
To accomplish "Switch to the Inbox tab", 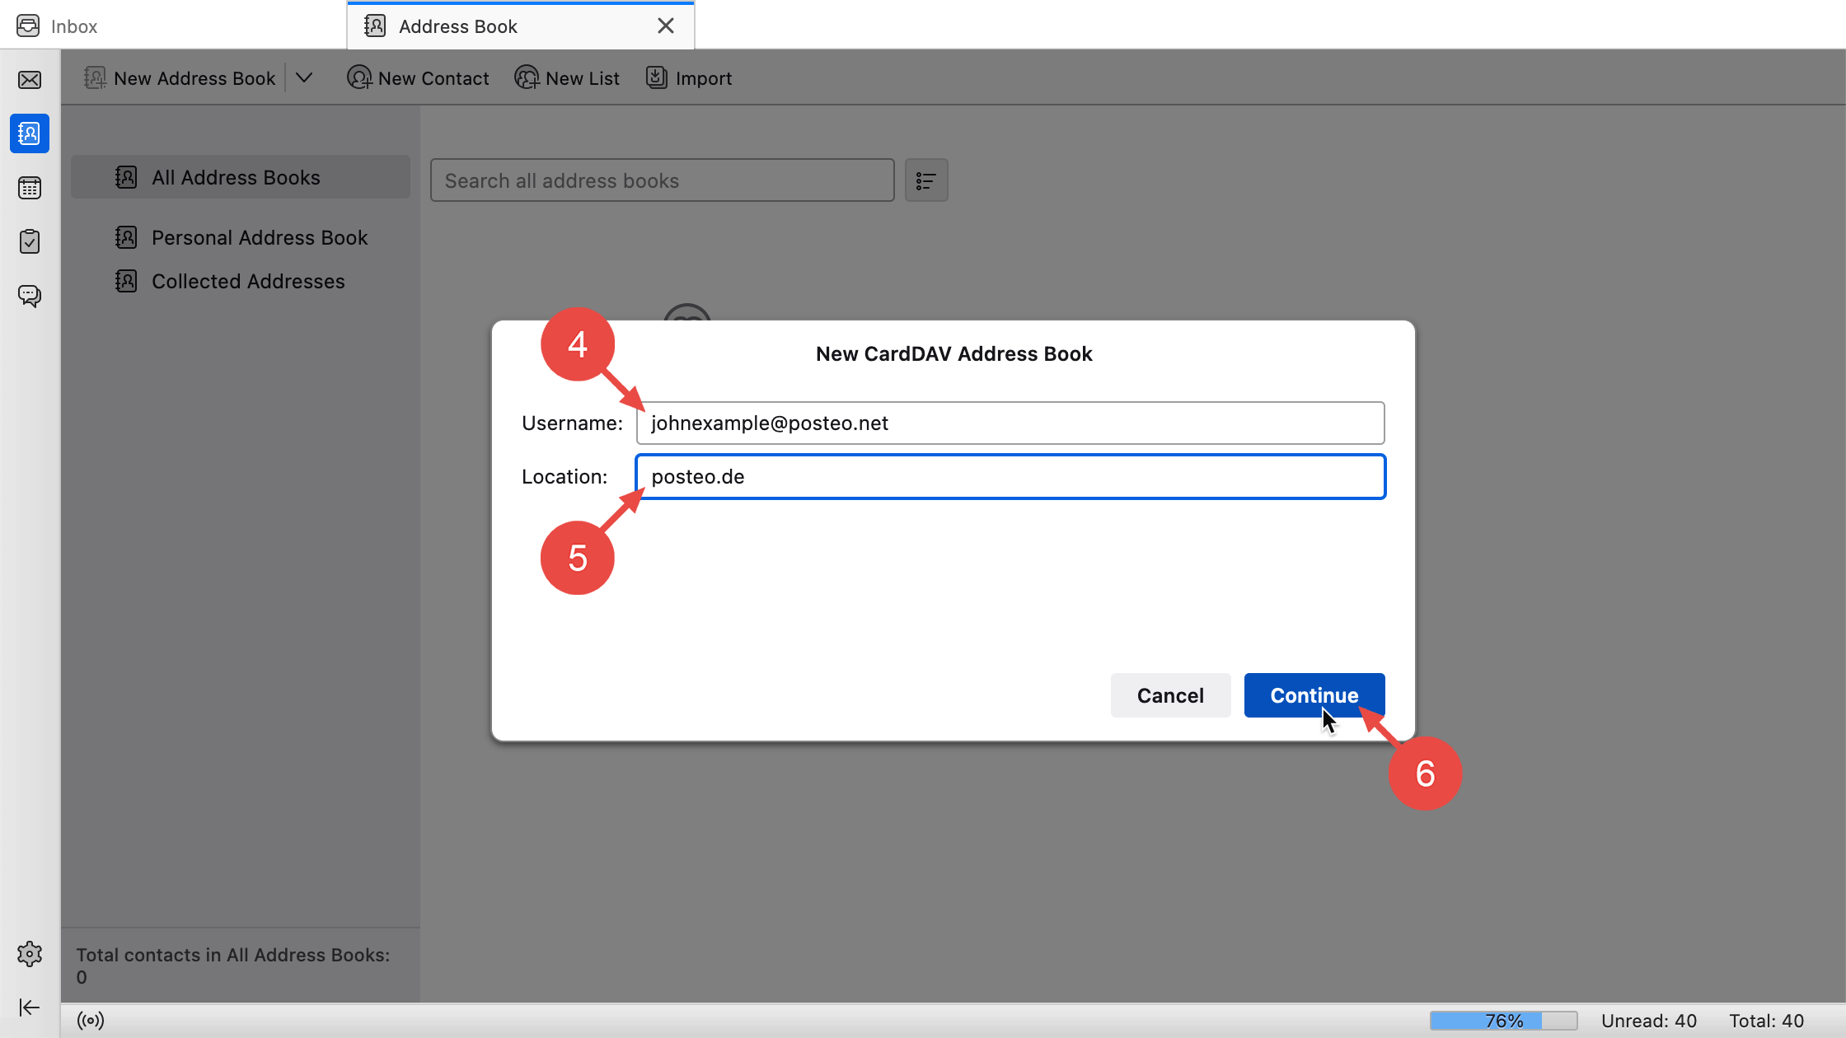I will (x=74, y=26).
